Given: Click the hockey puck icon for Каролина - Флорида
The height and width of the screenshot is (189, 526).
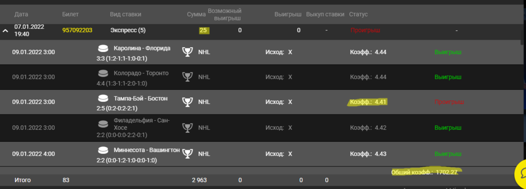Looking at the screenshot, I should pos(103,49).
